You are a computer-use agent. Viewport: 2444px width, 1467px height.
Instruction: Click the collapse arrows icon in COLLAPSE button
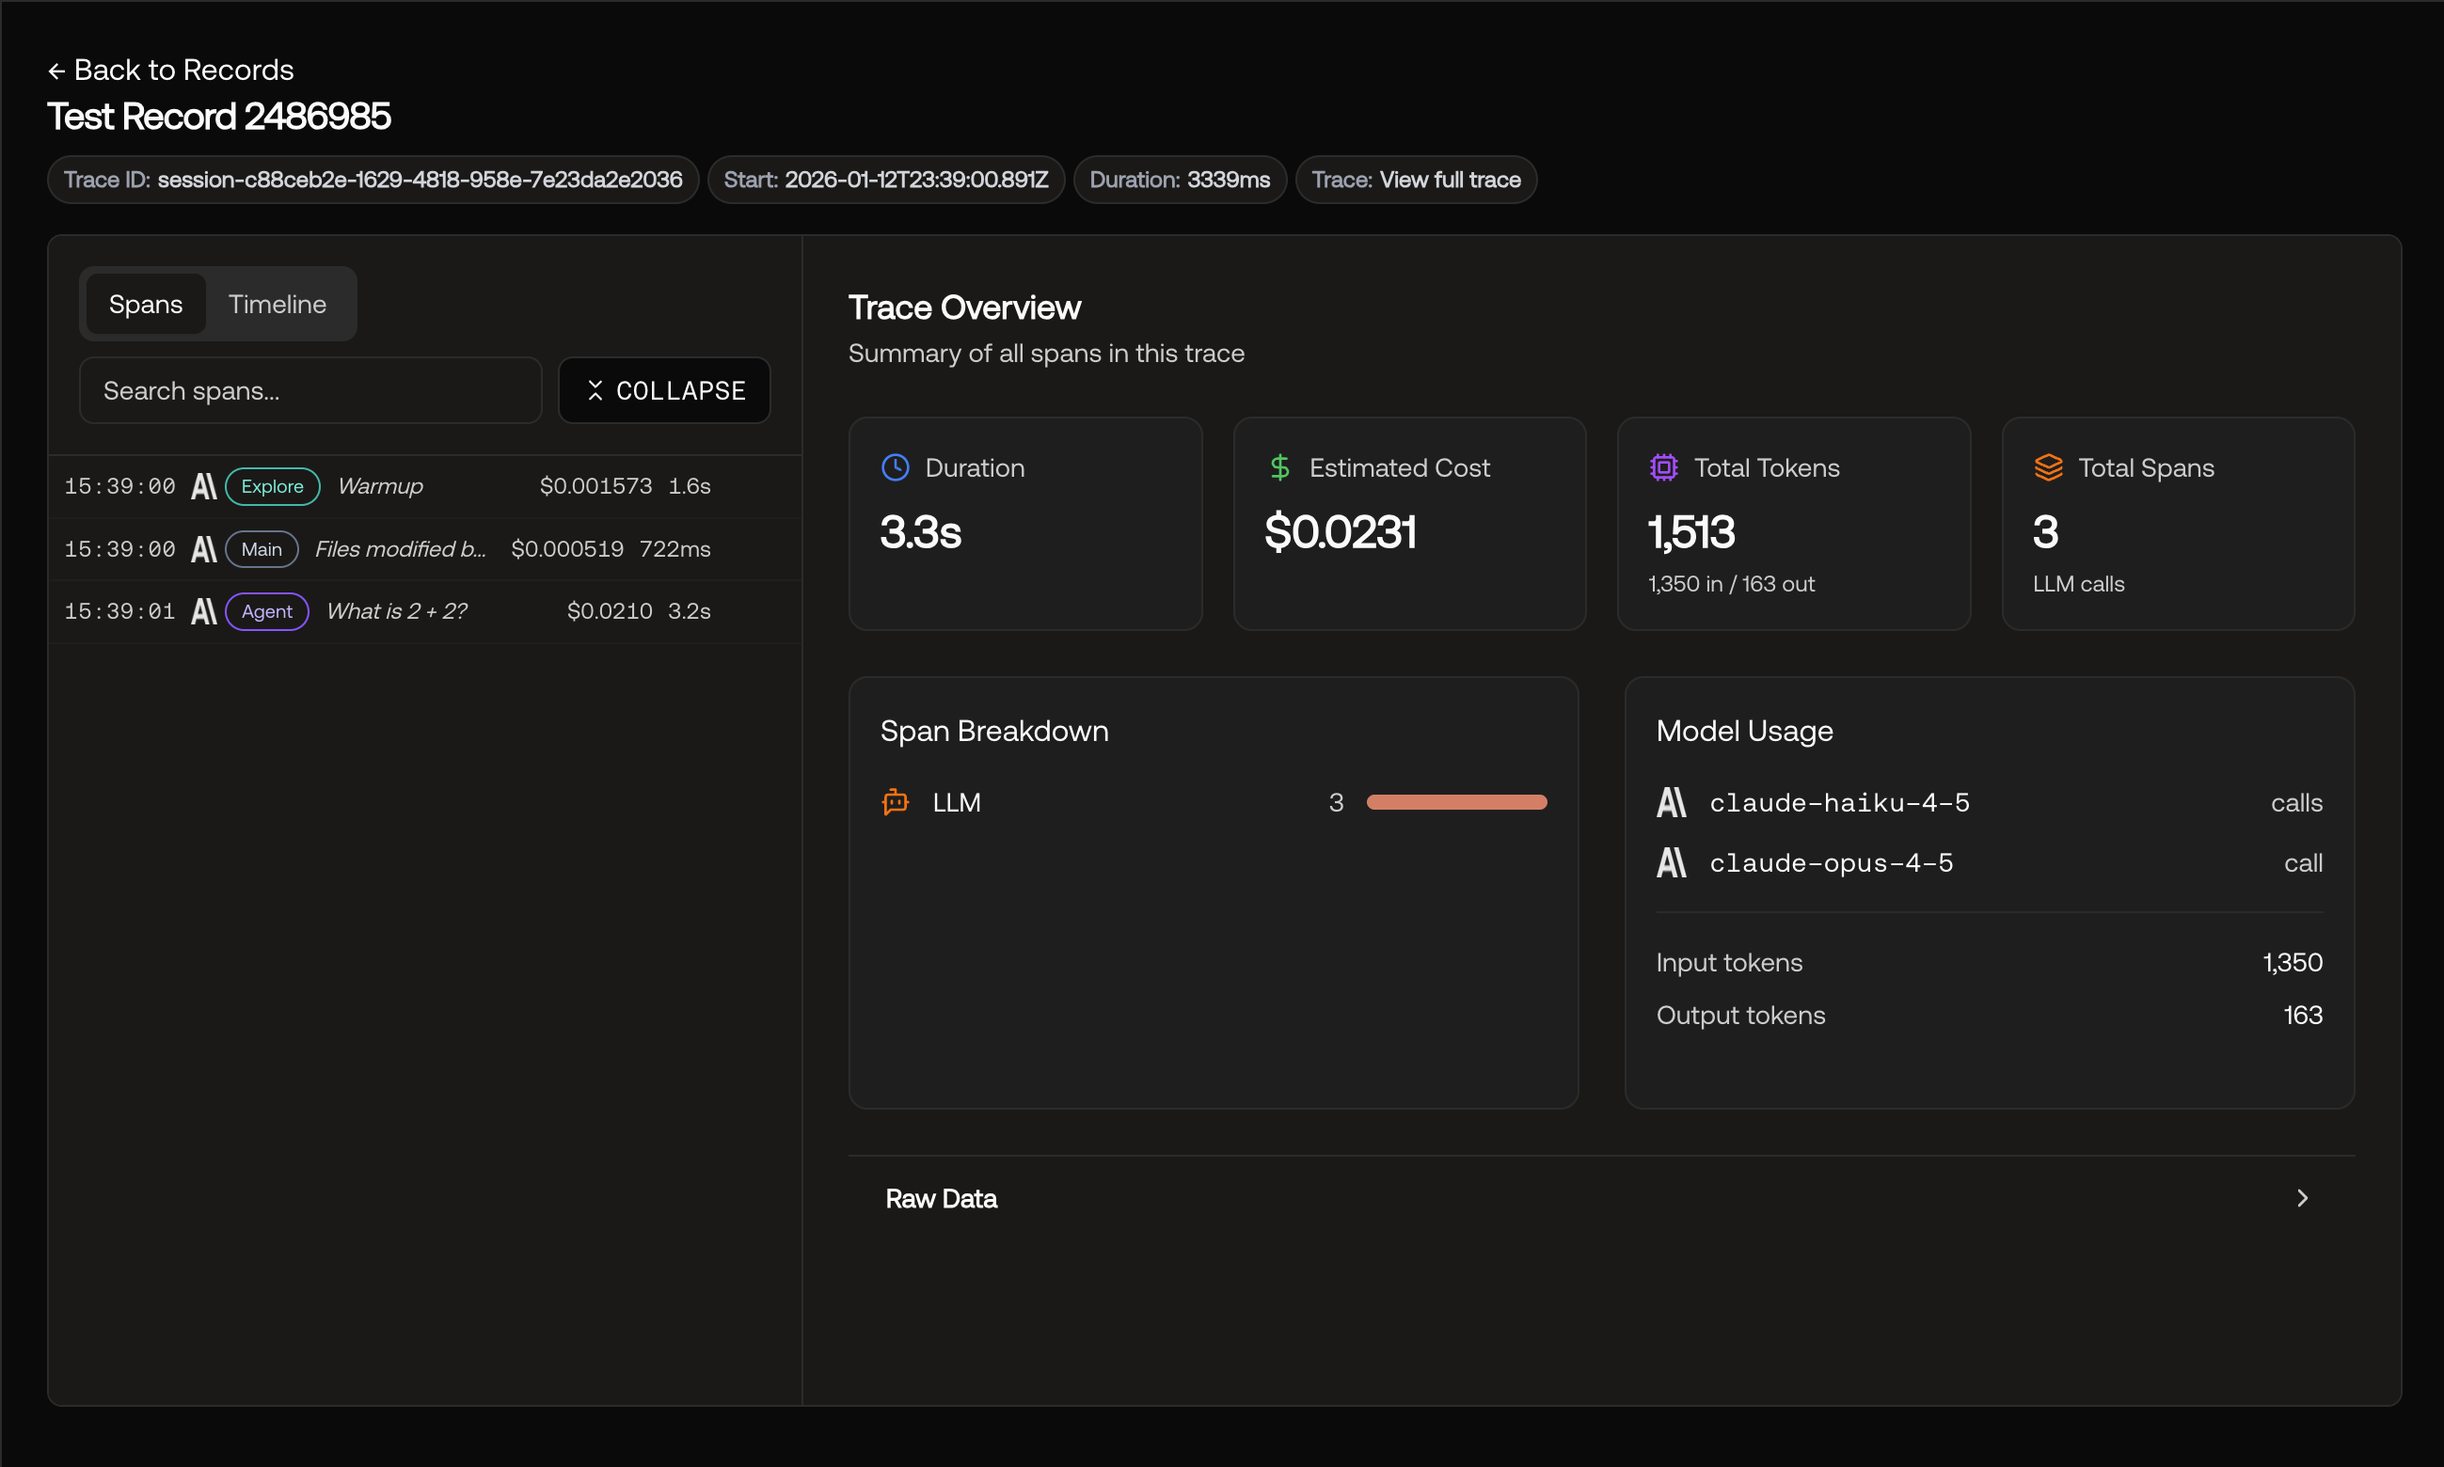[595, 390]
